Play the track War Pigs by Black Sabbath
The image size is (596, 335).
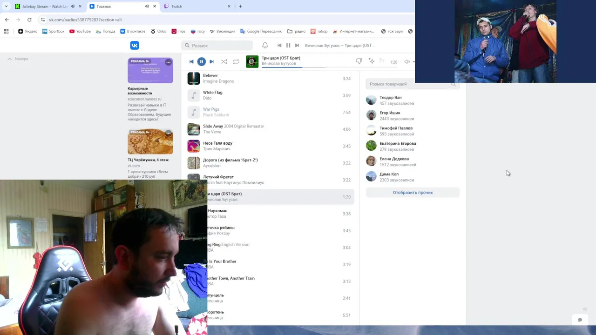270,112
